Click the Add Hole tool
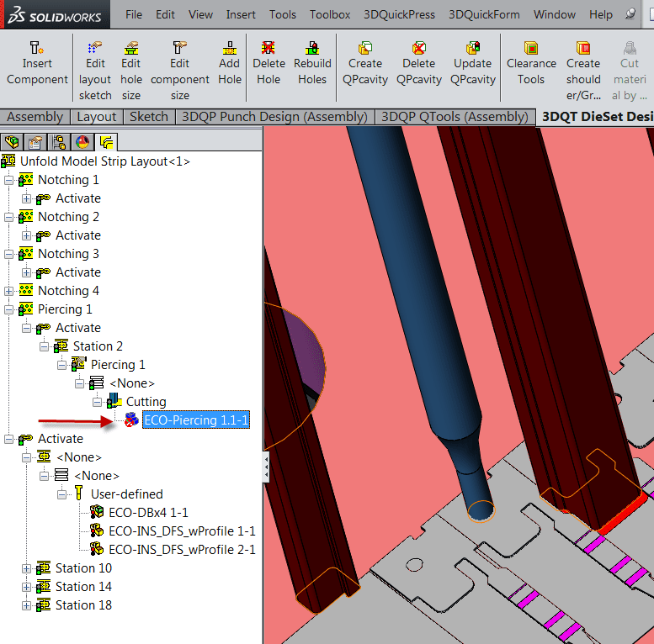 230,63
